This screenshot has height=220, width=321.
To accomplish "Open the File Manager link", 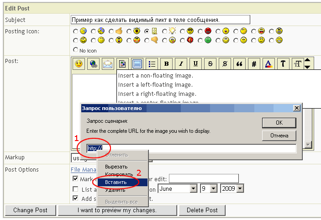I will pyautogui.click(x=84, y=169).
